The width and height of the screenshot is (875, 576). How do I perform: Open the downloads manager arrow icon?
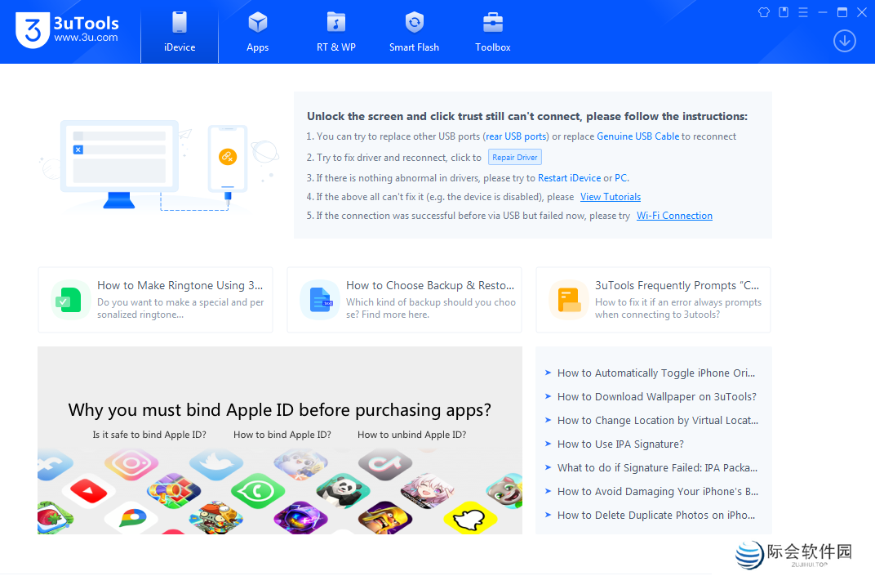point(844,41)
